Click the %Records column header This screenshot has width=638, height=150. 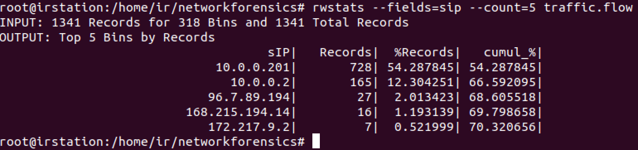[x=424, y=53]
